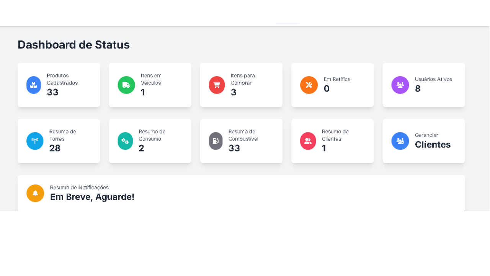Click the blue boxes icon for Produtos Cadastrados
This screenshot has height=276, width=490.
33,85
